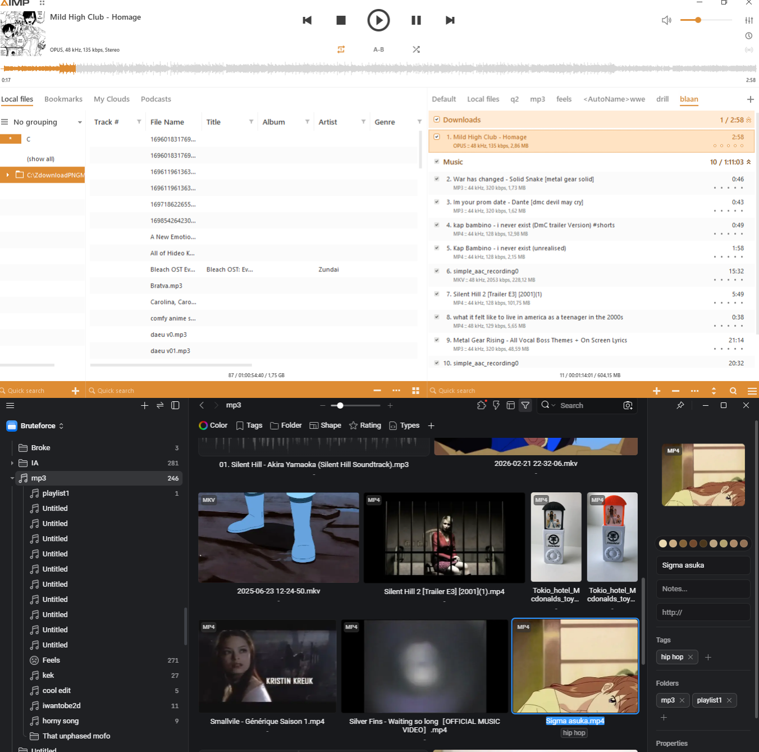
Task: Toggle checkbox for Metal Gear Rising track
Action: point(437,341)
